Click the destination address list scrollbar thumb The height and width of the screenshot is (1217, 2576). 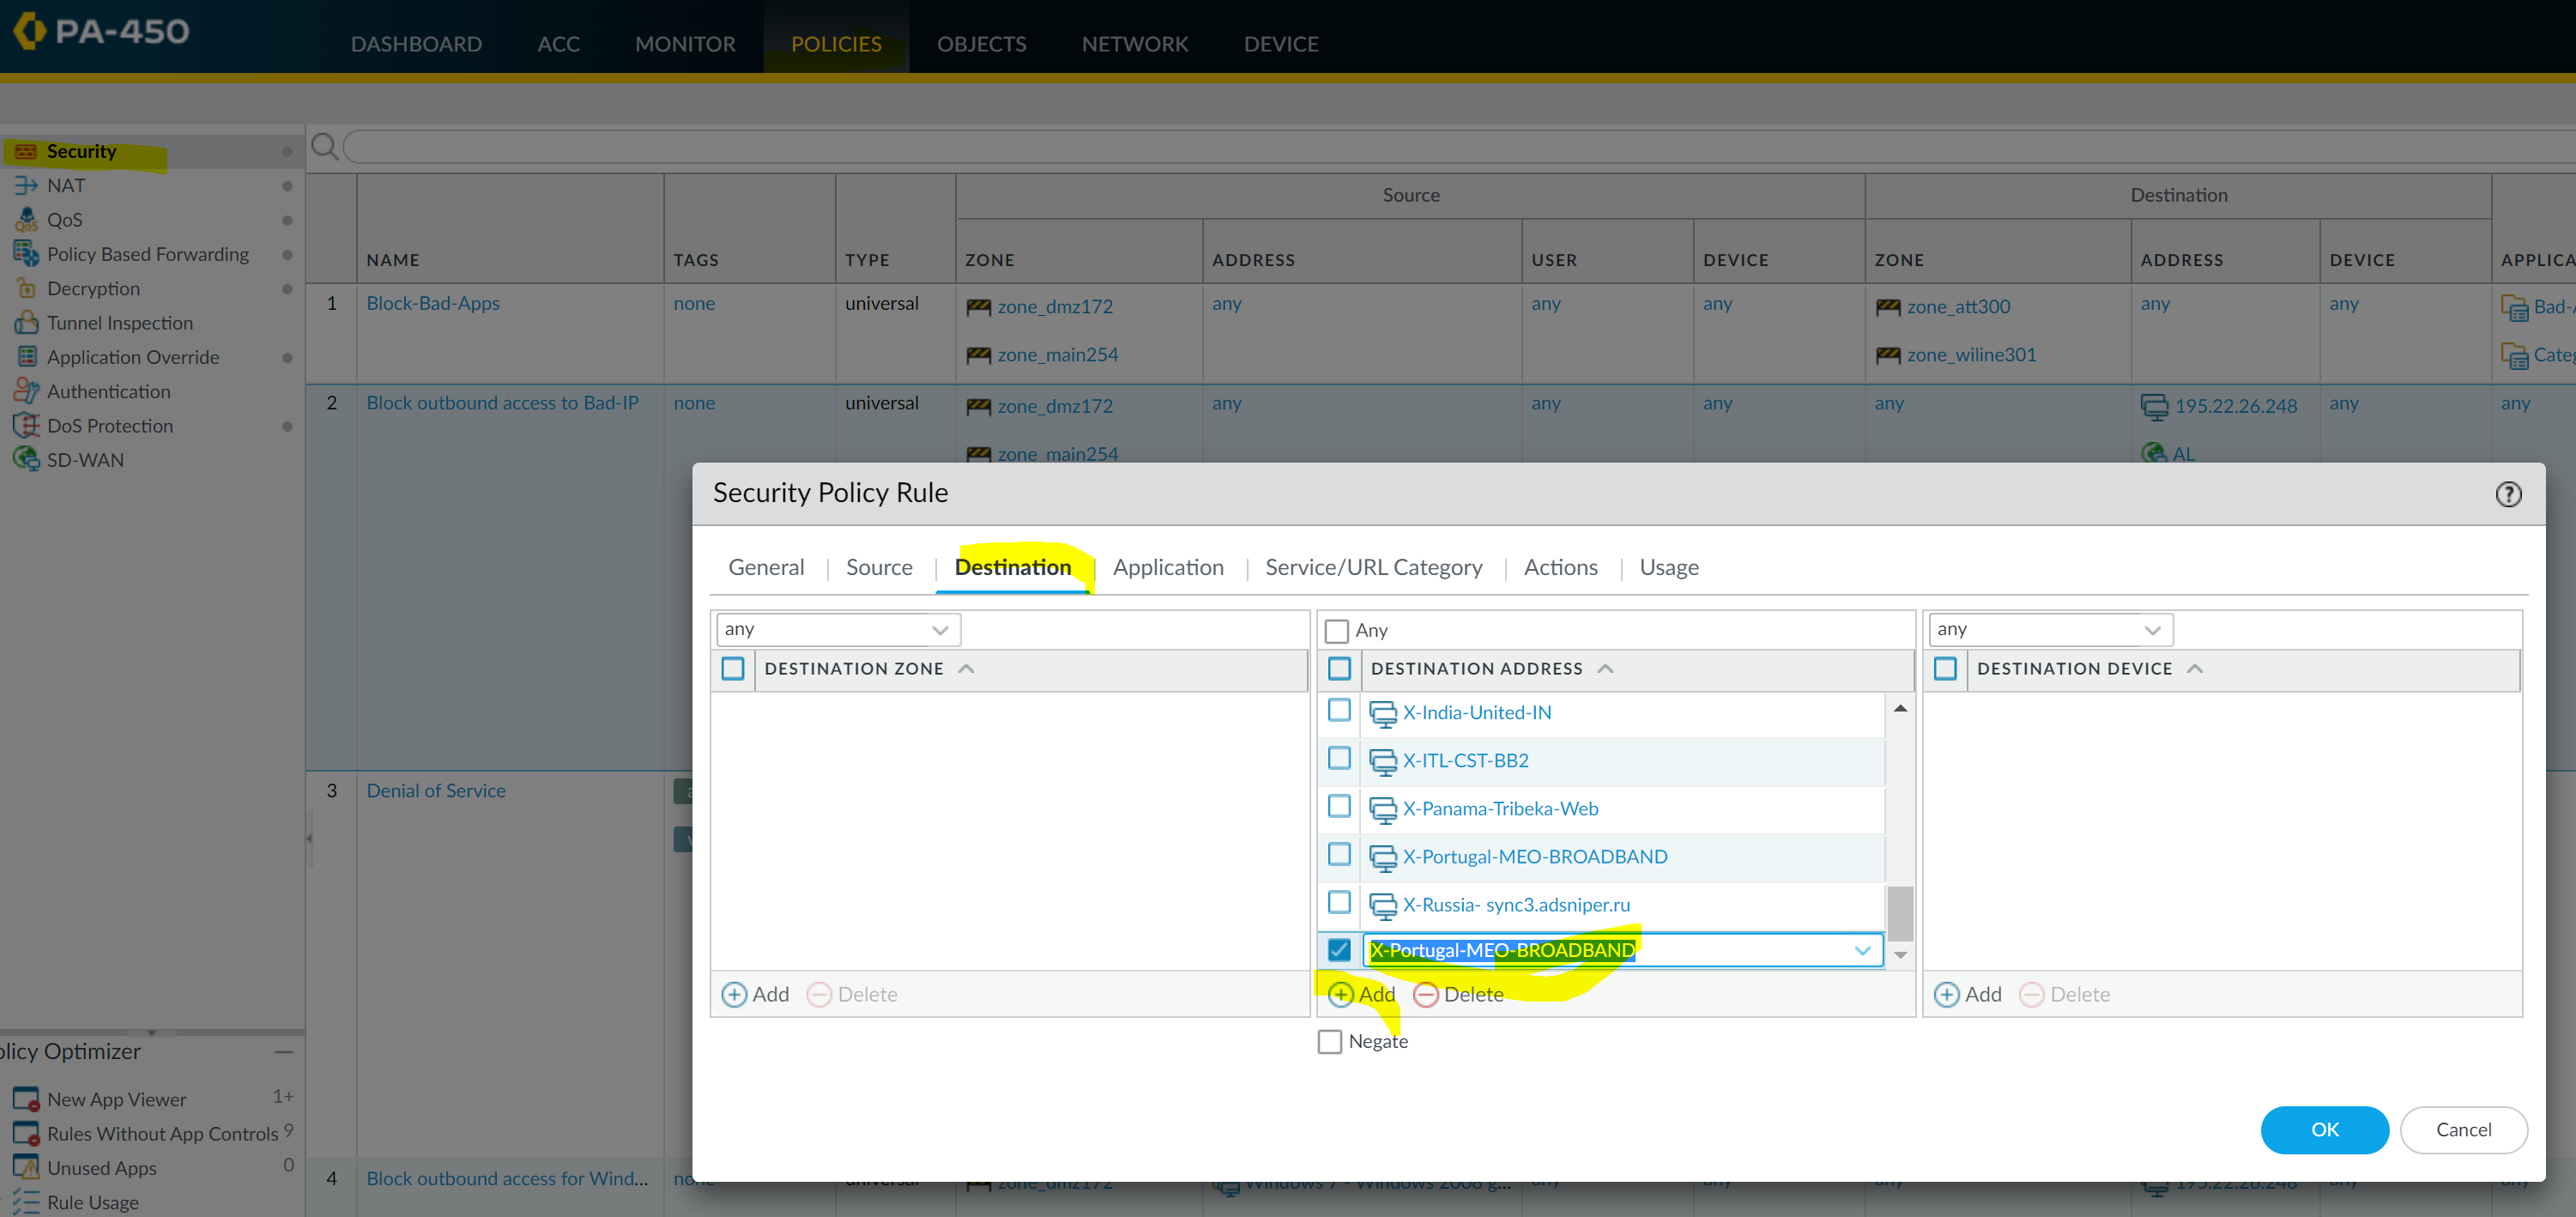click(1899, 912)
